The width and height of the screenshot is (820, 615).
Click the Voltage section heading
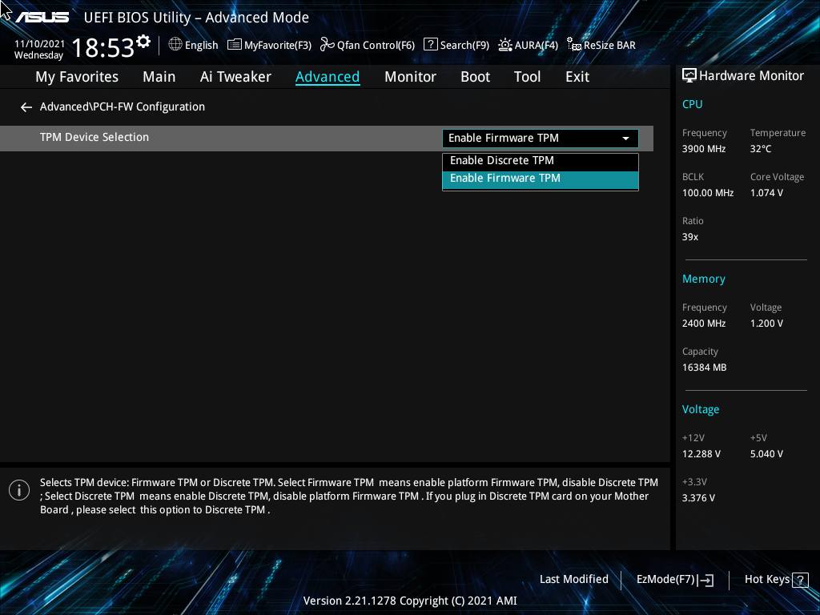tap(700, 409)
